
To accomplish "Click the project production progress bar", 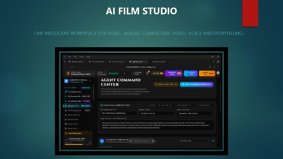I will 78,144.
